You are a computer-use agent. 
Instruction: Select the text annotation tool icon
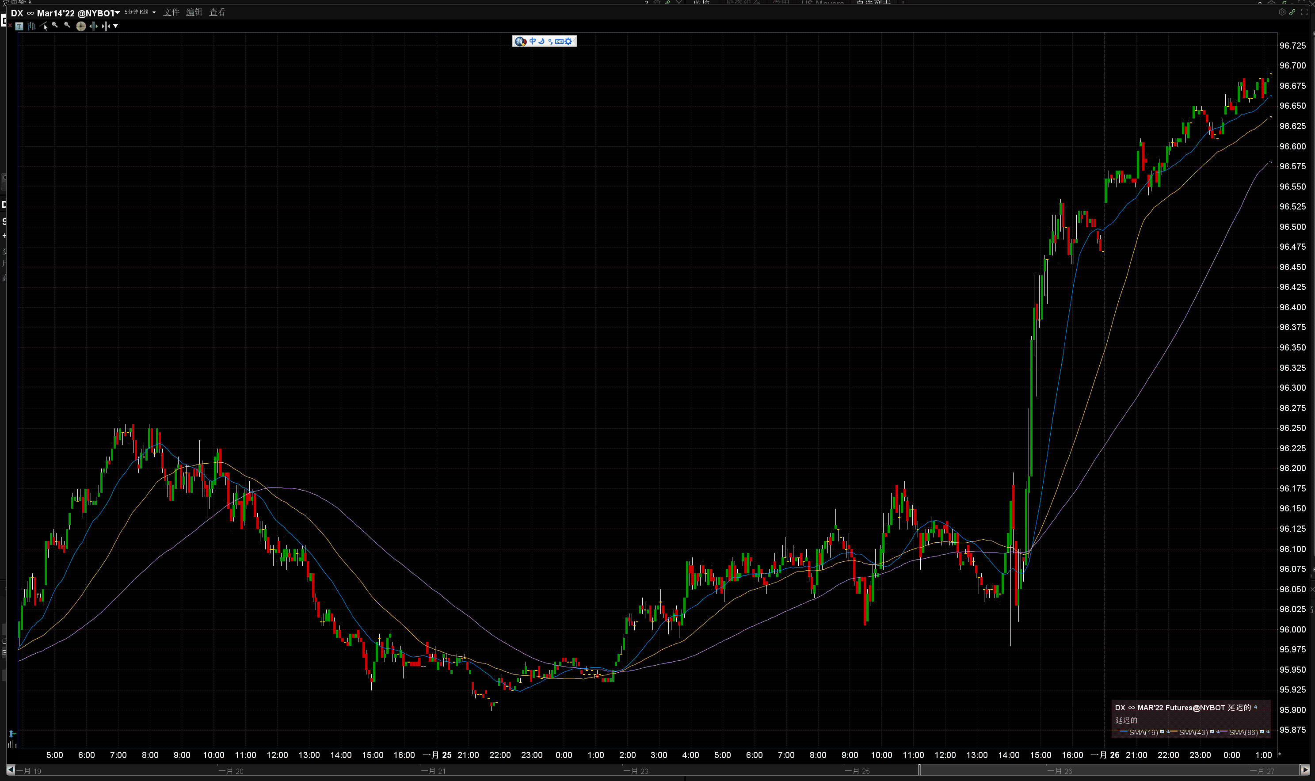pos(19,27)
